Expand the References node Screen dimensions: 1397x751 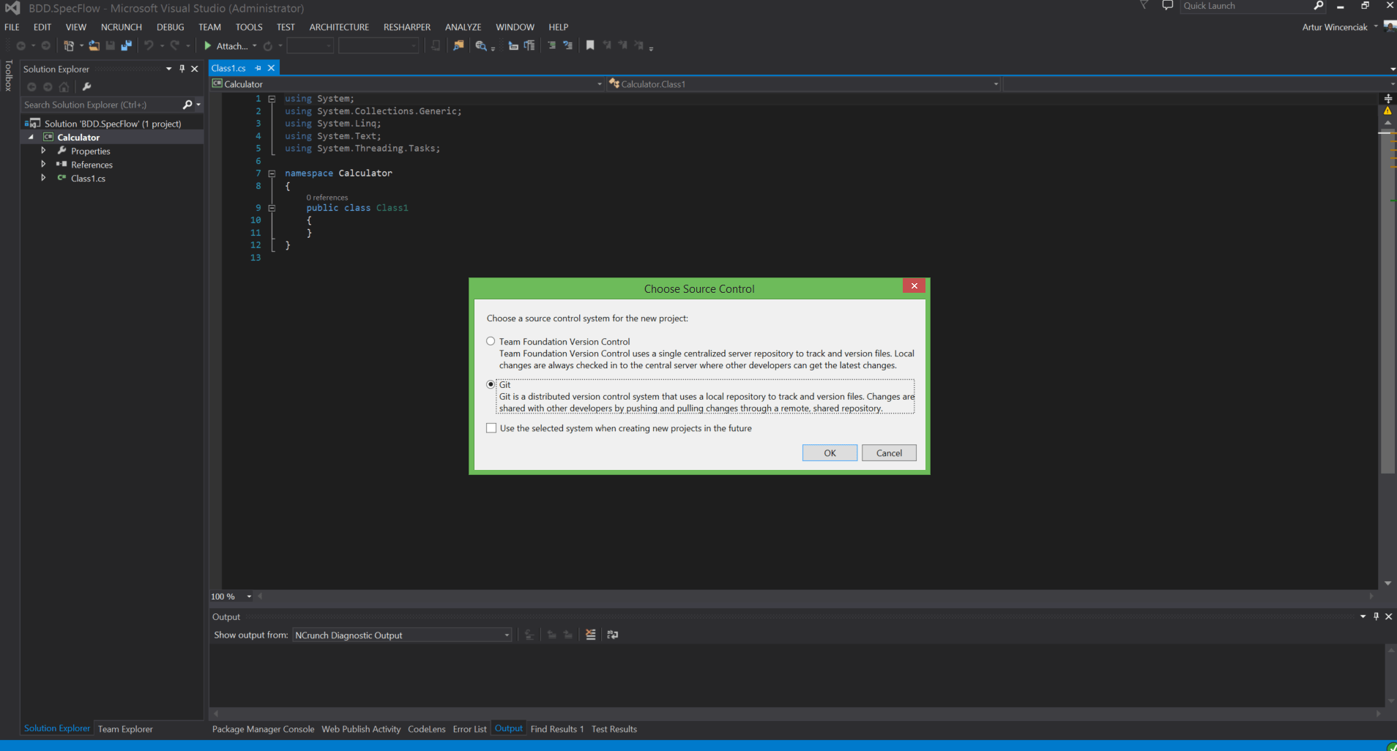click(x=43, y=165)
